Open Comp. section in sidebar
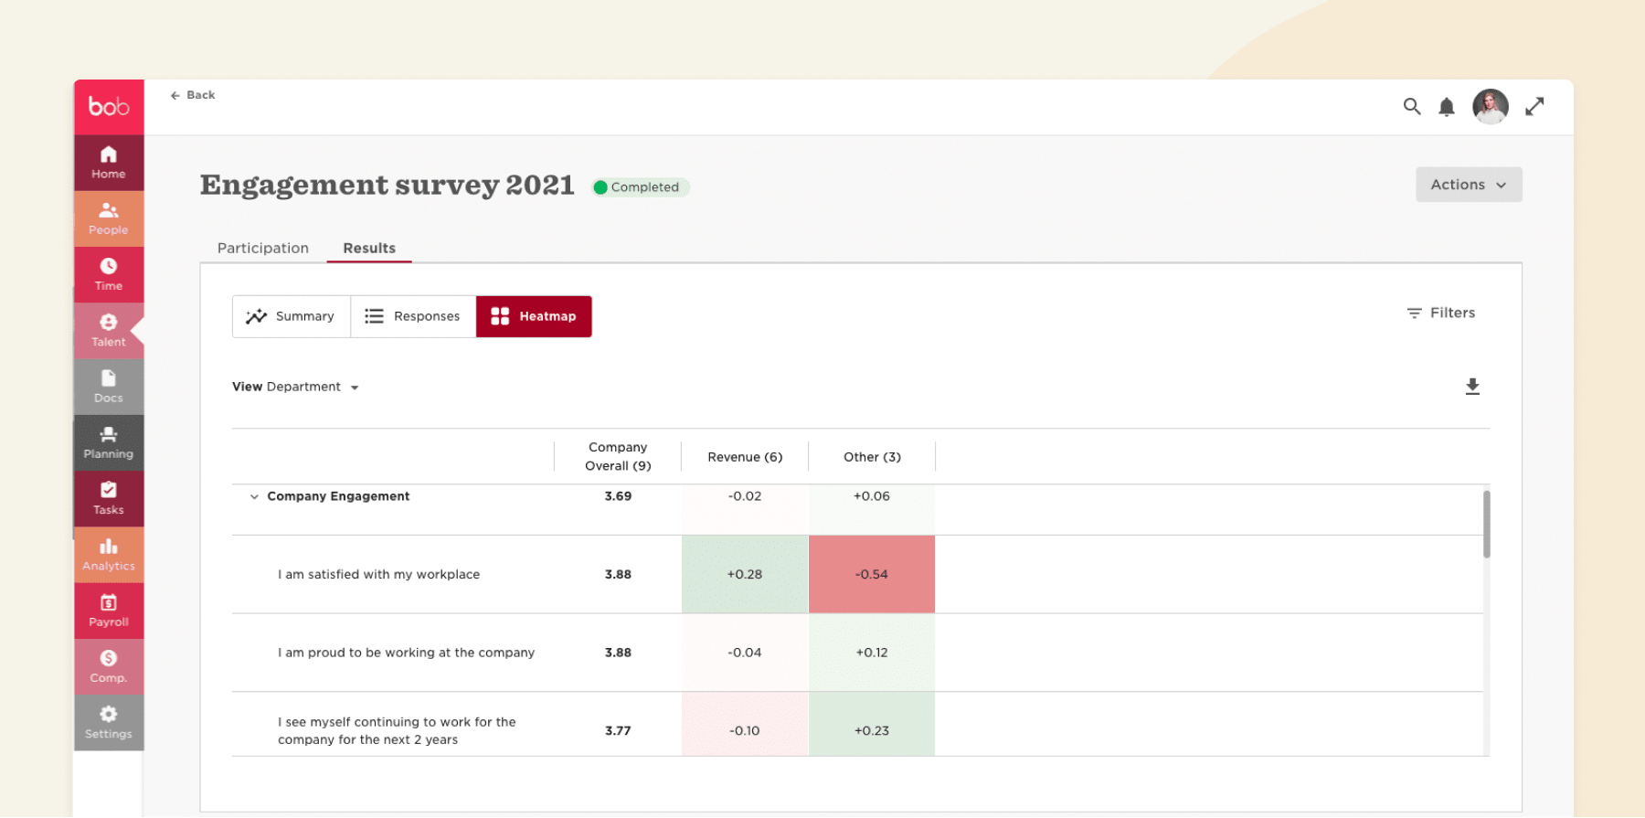 click(109, 666)
